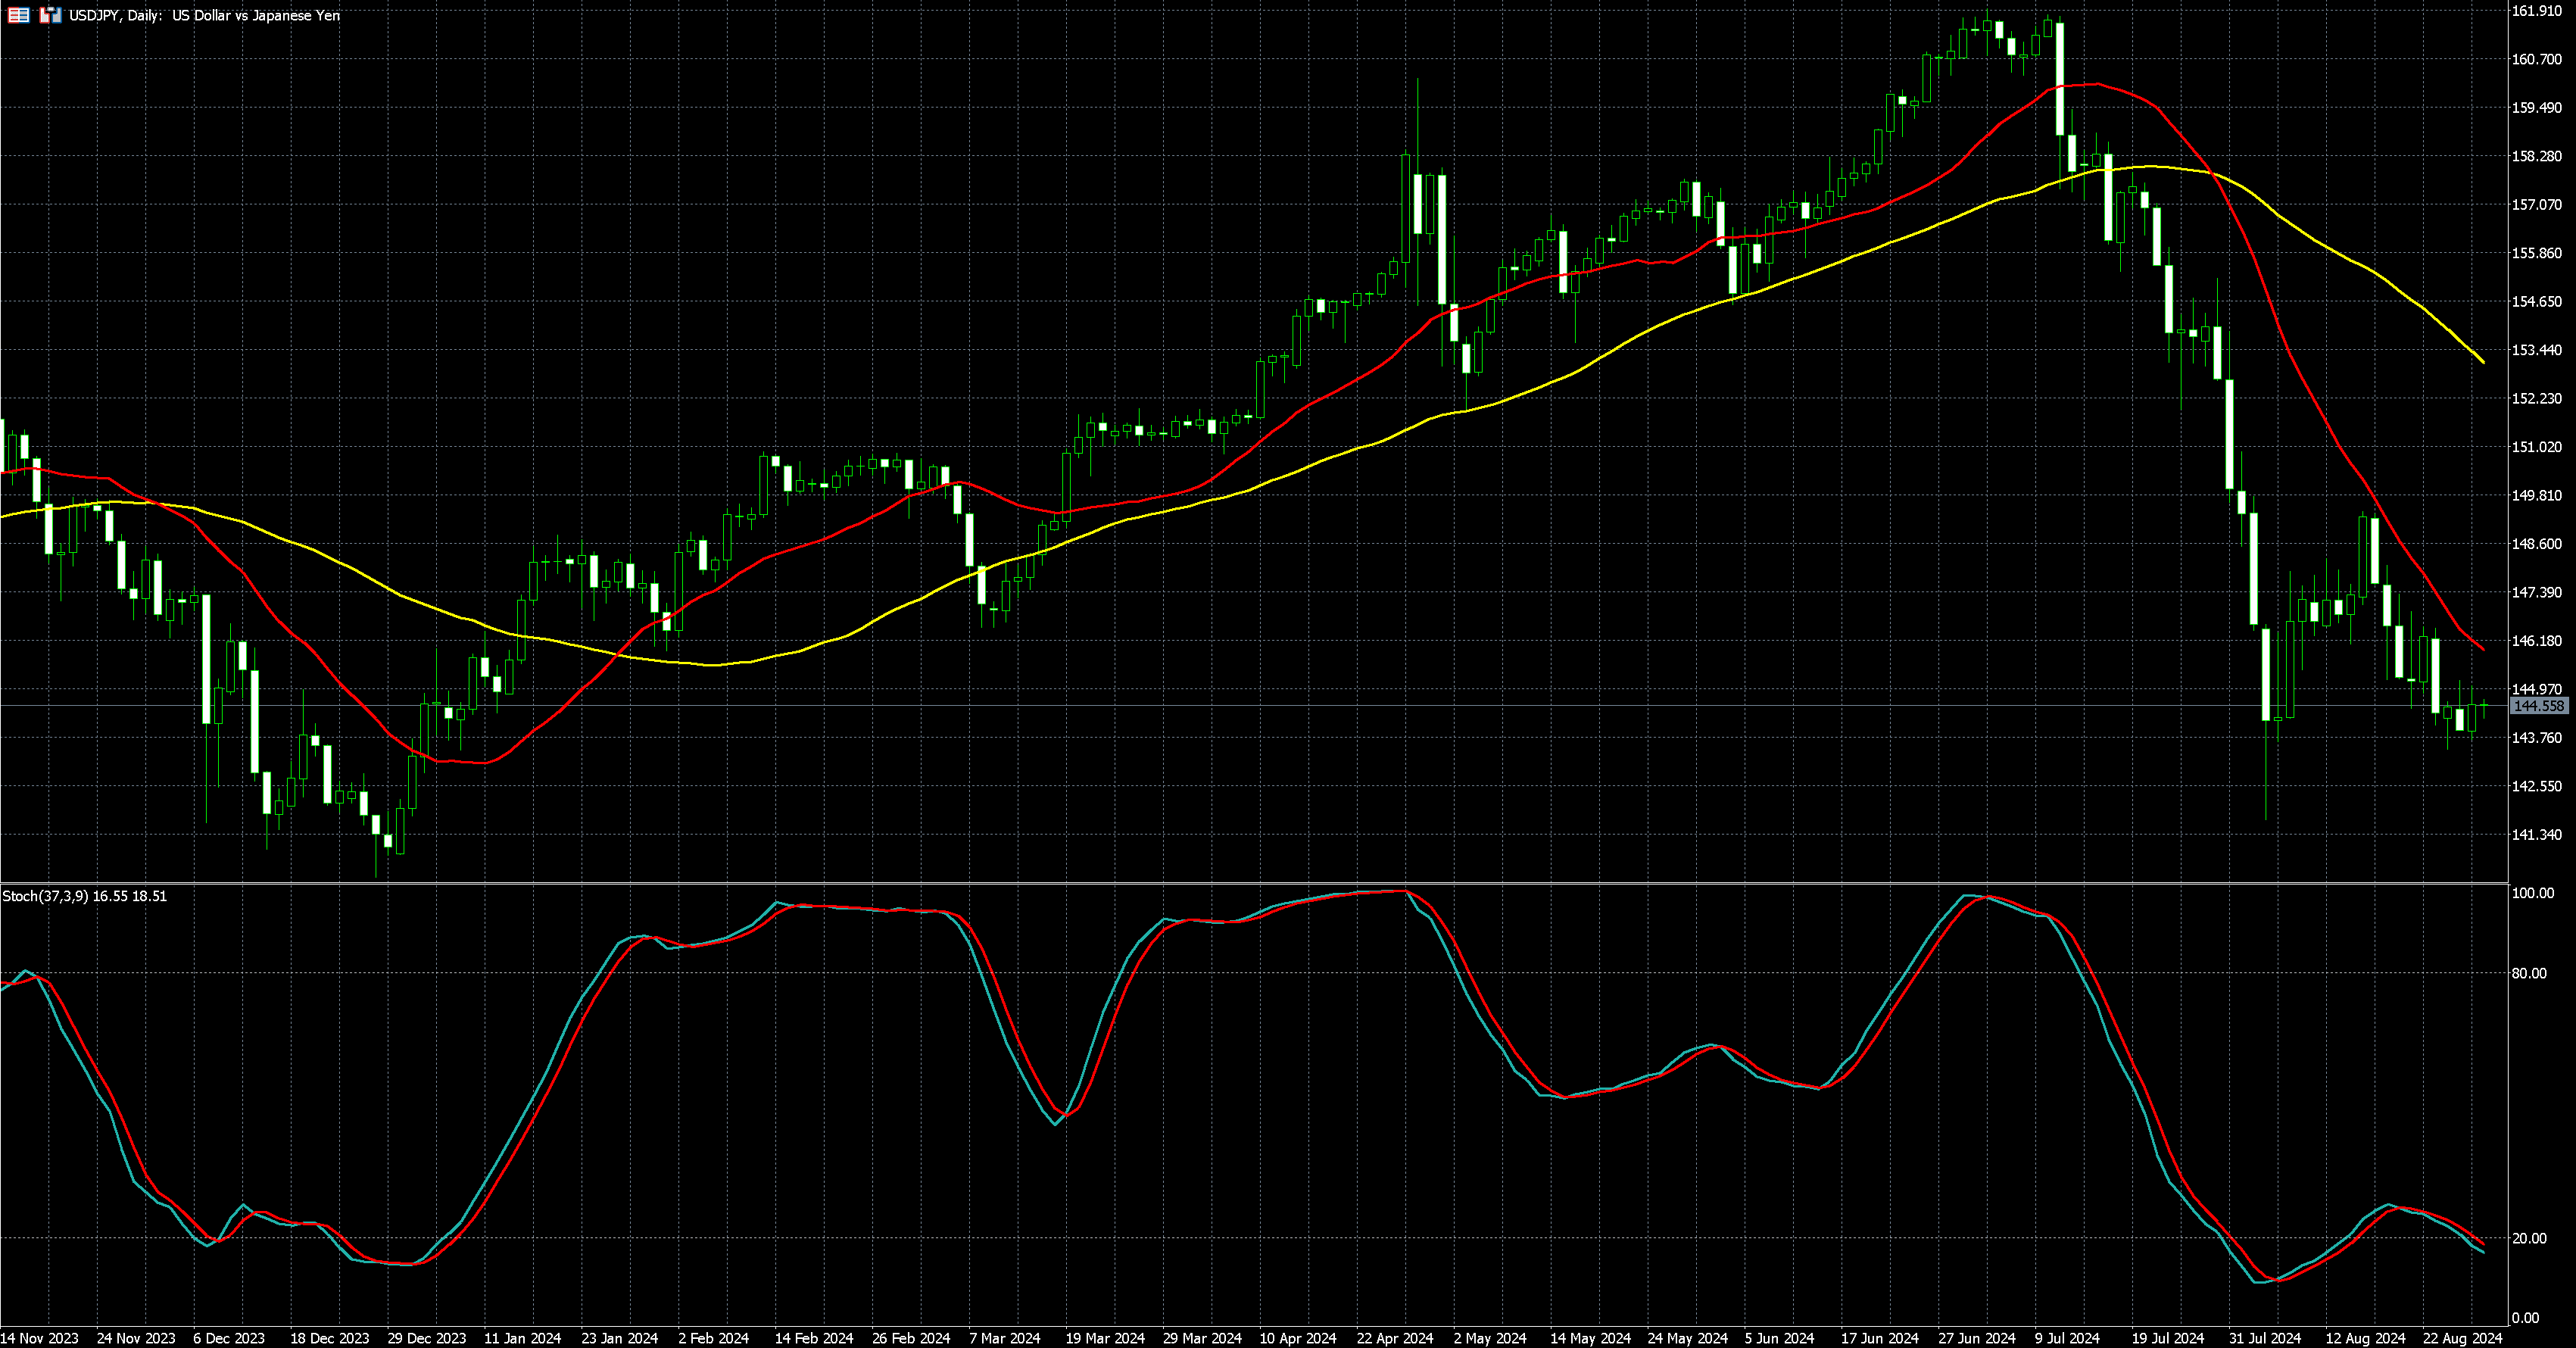Click the 161.910 price scale label
This screenshot has width=2576, height=1348.
[2536, 11]
